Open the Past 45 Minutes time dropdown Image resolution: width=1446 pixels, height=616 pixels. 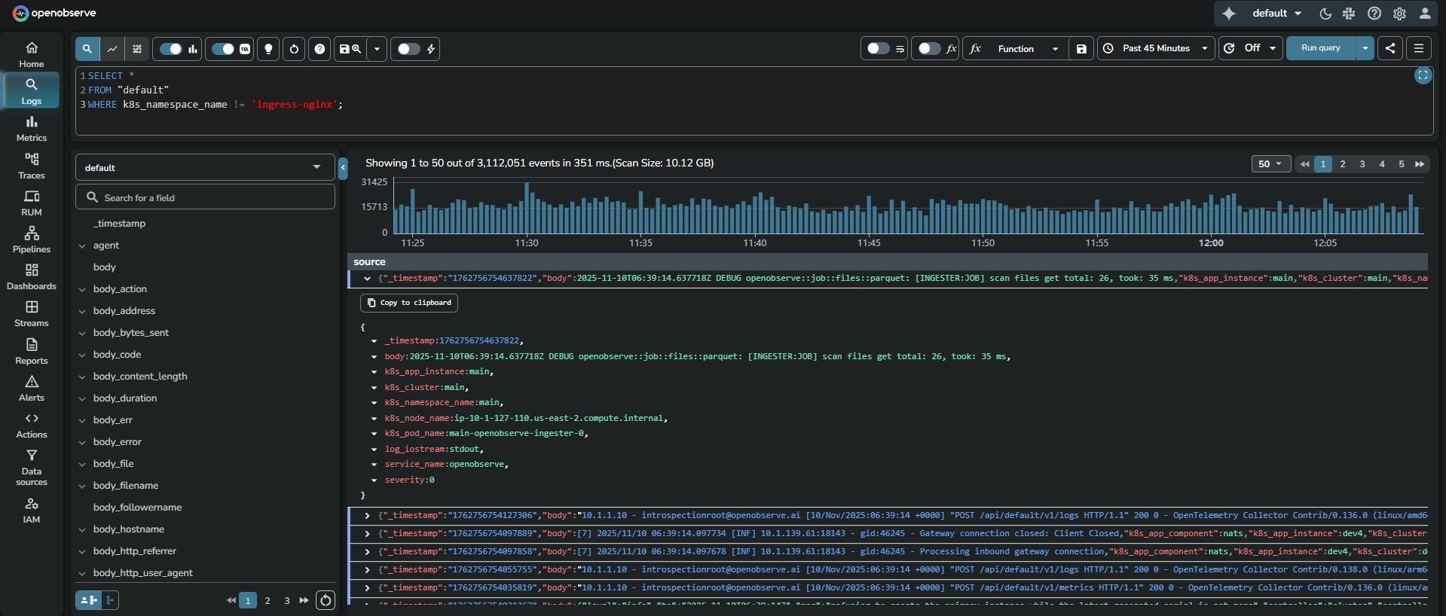pos(1156,48)
